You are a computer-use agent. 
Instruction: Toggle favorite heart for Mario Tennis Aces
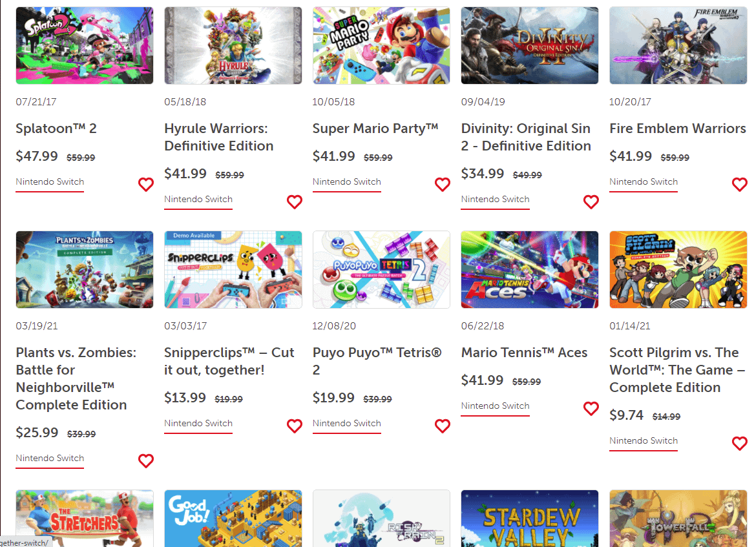click(591, 409)
